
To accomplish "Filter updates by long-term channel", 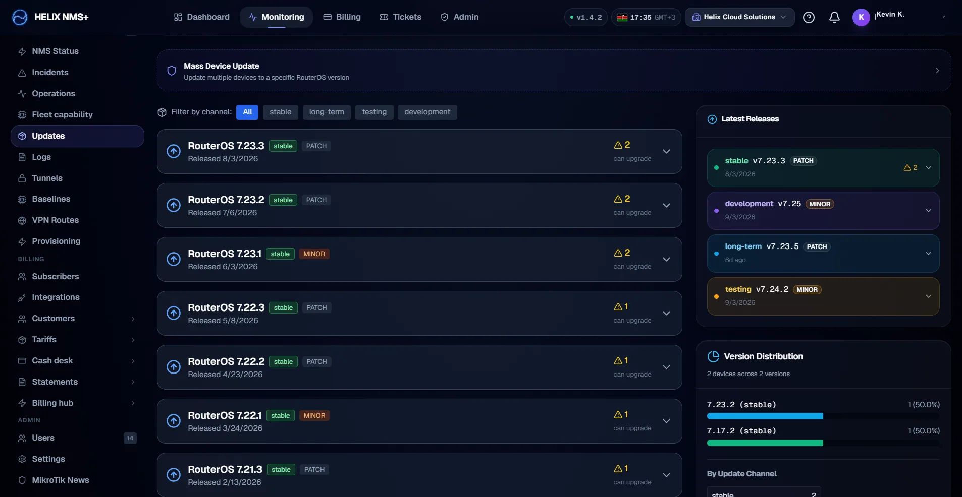I will click(327, 112).
